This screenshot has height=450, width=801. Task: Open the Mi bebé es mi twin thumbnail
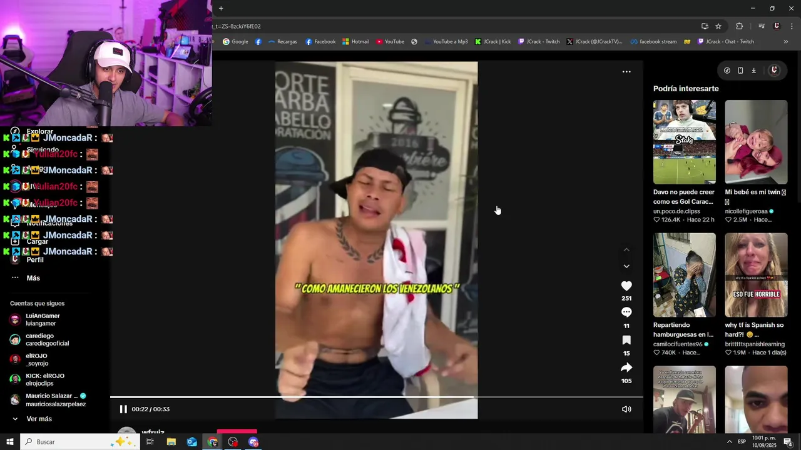(x=756, y=142)
